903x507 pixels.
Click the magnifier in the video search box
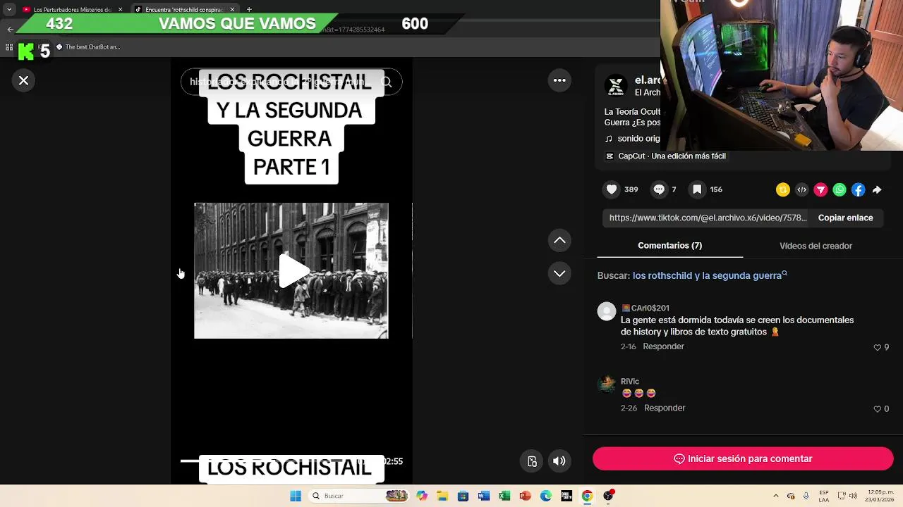point(387,82)
